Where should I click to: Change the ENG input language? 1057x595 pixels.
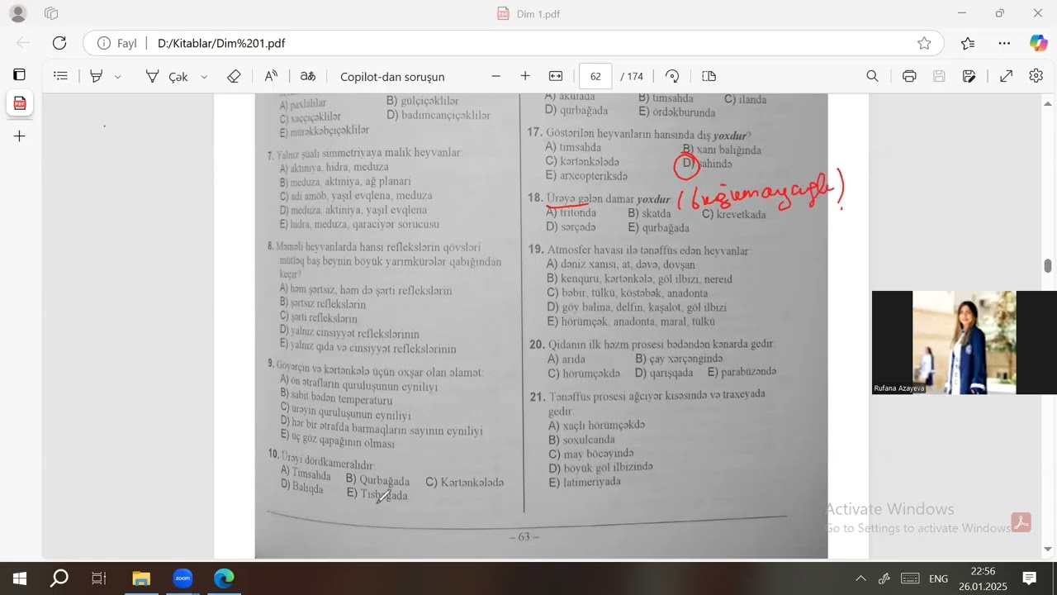point(938,578)
